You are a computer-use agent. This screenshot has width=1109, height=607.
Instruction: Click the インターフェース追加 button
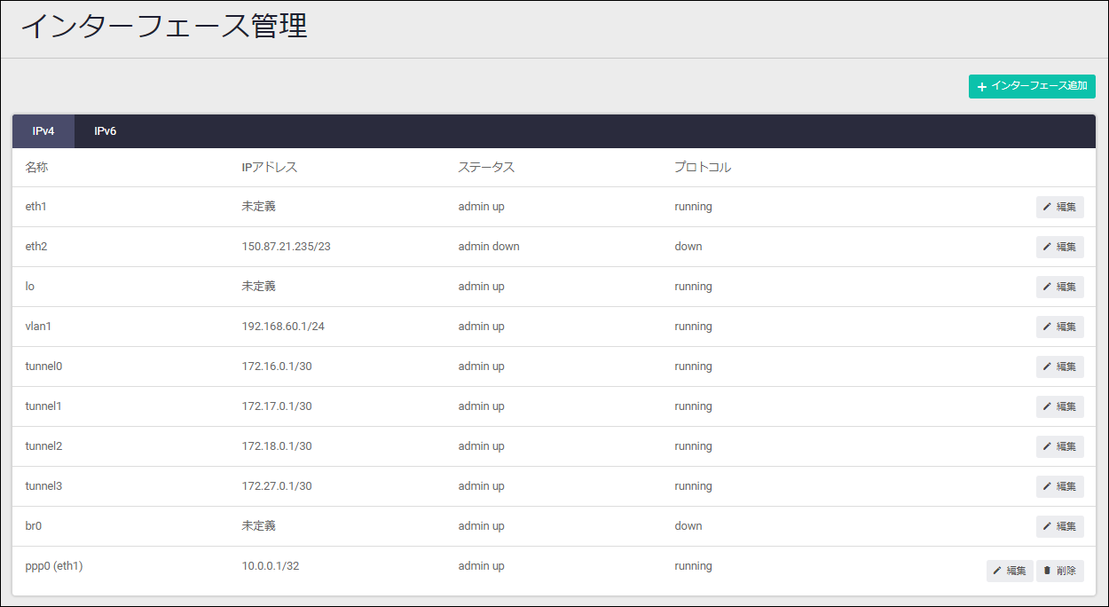click(1032, 86)
